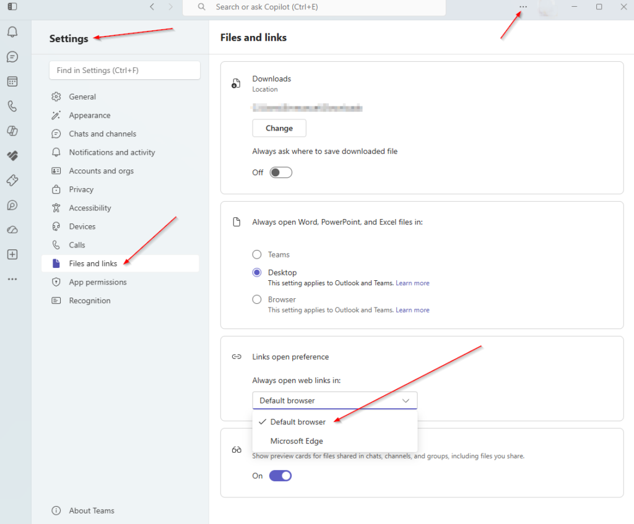Open Accounts and orgs settings
The image size is (634, 524).
pyautogui.click(x=121, y=171)
